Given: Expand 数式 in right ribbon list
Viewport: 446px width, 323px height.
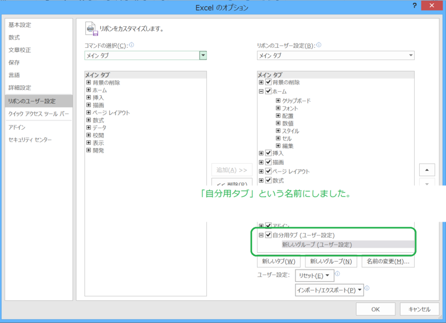Looking at the screenshot, I should point(261,180).
